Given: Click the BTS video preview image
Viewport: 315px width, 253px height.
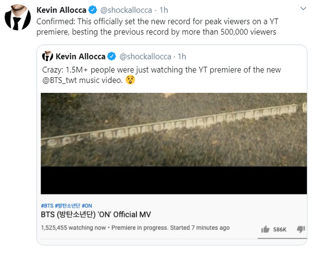Looking at the screenshot, I should (173, 144).
